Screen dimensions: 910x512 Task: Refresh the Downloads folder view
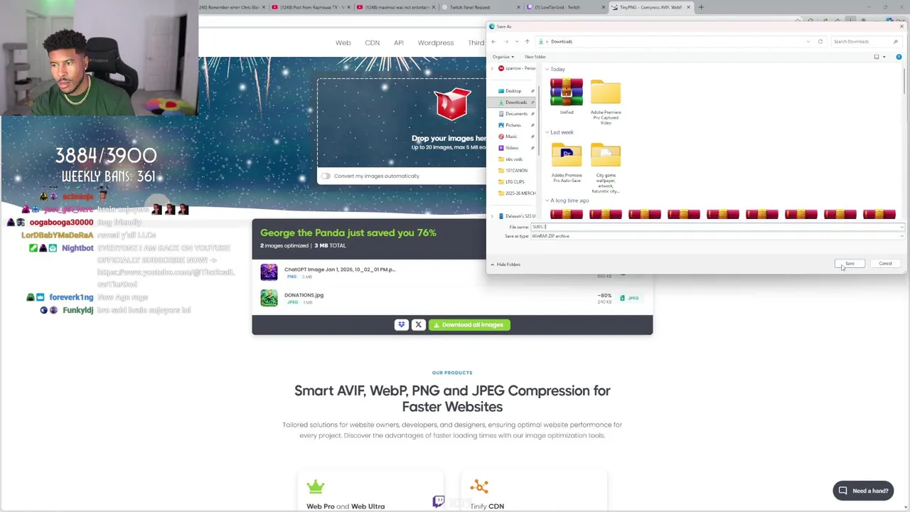pyautogui.click(x=820, y=41)
